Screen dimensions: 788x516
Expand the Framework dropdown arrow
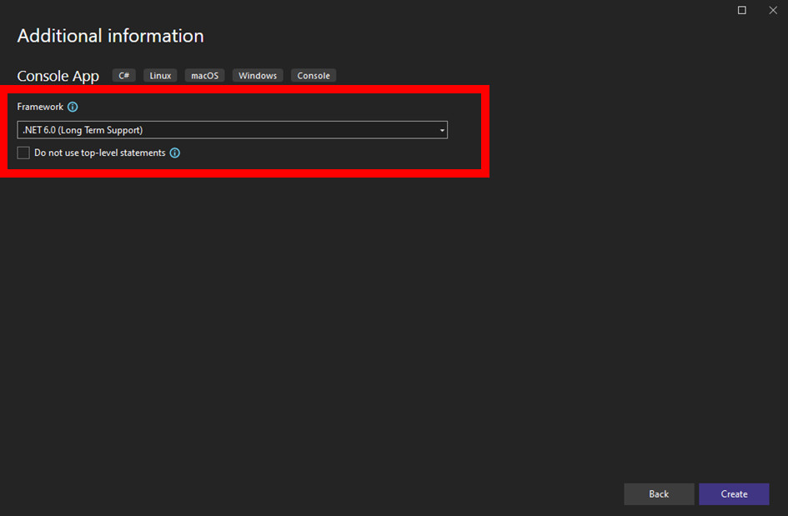pos(442,130)
